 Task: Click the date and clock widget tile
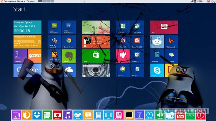(x=27, y=28)
